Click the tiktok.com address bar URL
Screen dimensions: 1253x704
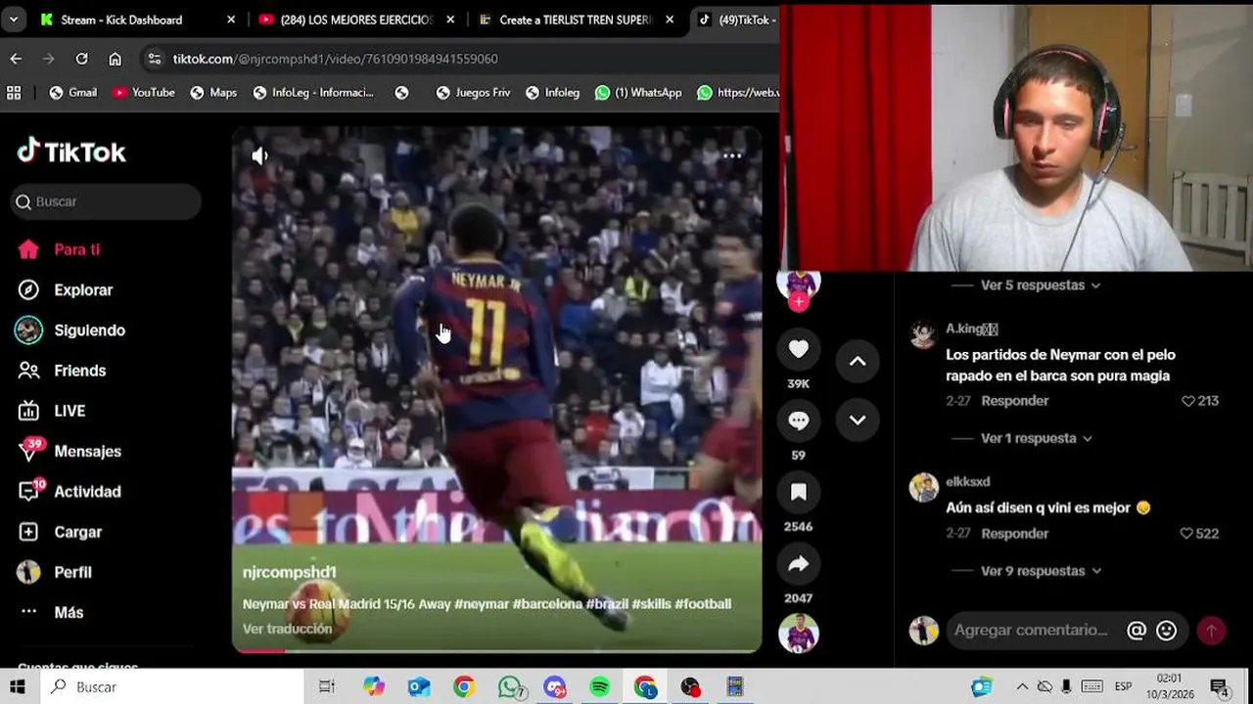tap(336, 59)
